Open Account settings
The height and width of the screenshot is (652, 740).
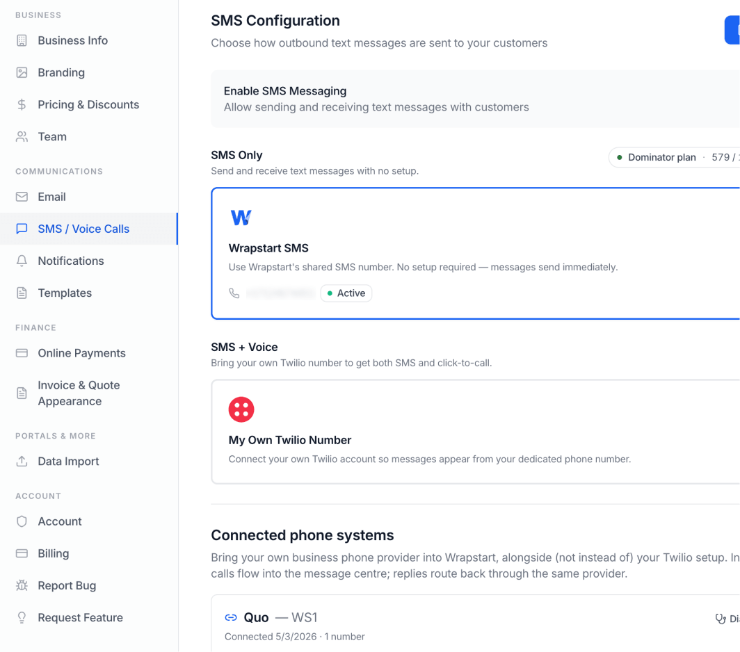click(x=90, y=521)
